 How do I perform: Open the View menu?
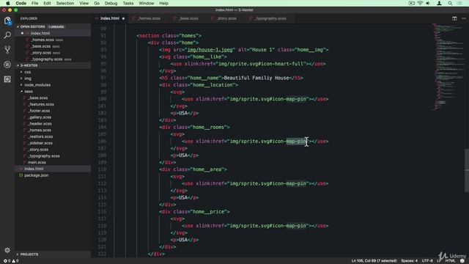[x=84, y=3]
